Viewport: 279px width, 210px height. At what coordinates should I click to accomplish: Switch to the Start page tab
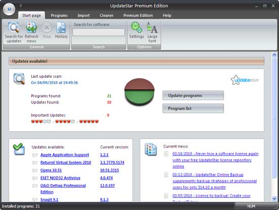(x=31, y=15)
